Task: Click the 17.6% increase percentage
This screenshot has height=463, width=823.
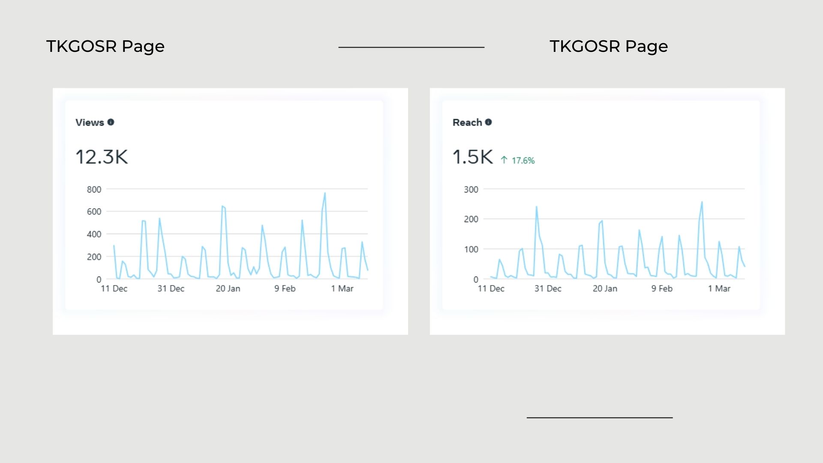Action: point(523,161)
